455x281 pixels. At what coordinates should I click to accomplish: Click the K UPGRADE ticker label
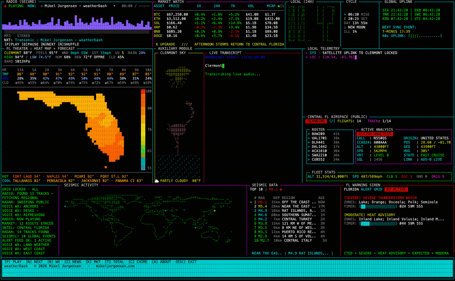(x=165, y=45)
